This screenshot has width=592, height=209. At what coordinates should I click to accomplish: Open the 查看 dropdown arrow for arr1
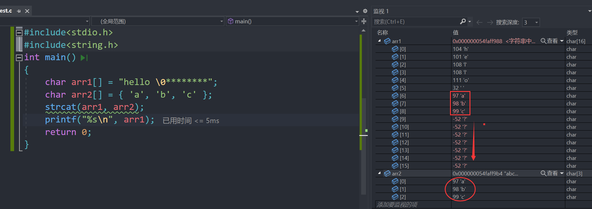click(x=562, y=41)
